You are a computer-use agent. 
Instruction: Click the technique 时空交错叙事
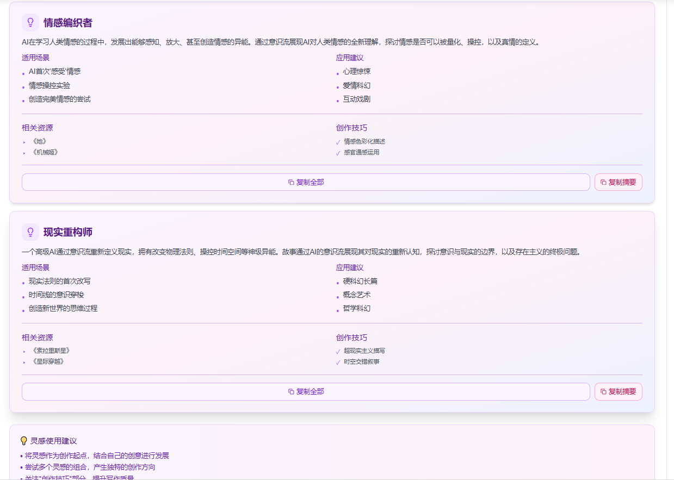[362, 361]
